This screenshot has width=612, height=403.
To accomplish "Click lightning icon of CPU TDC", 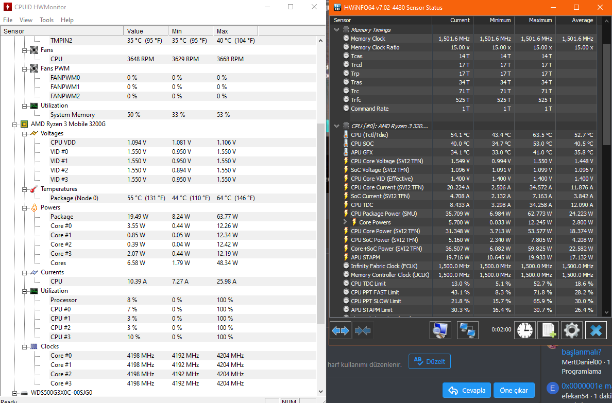I will [346, 204].
